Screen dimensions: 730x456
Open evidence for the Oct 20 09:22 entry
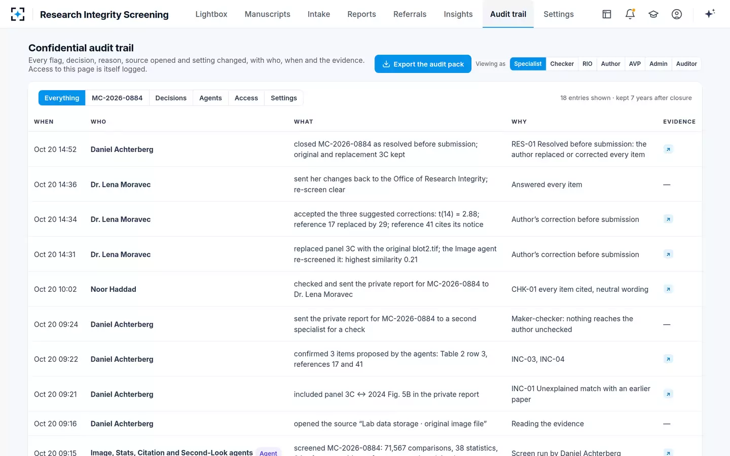(668, 359)
